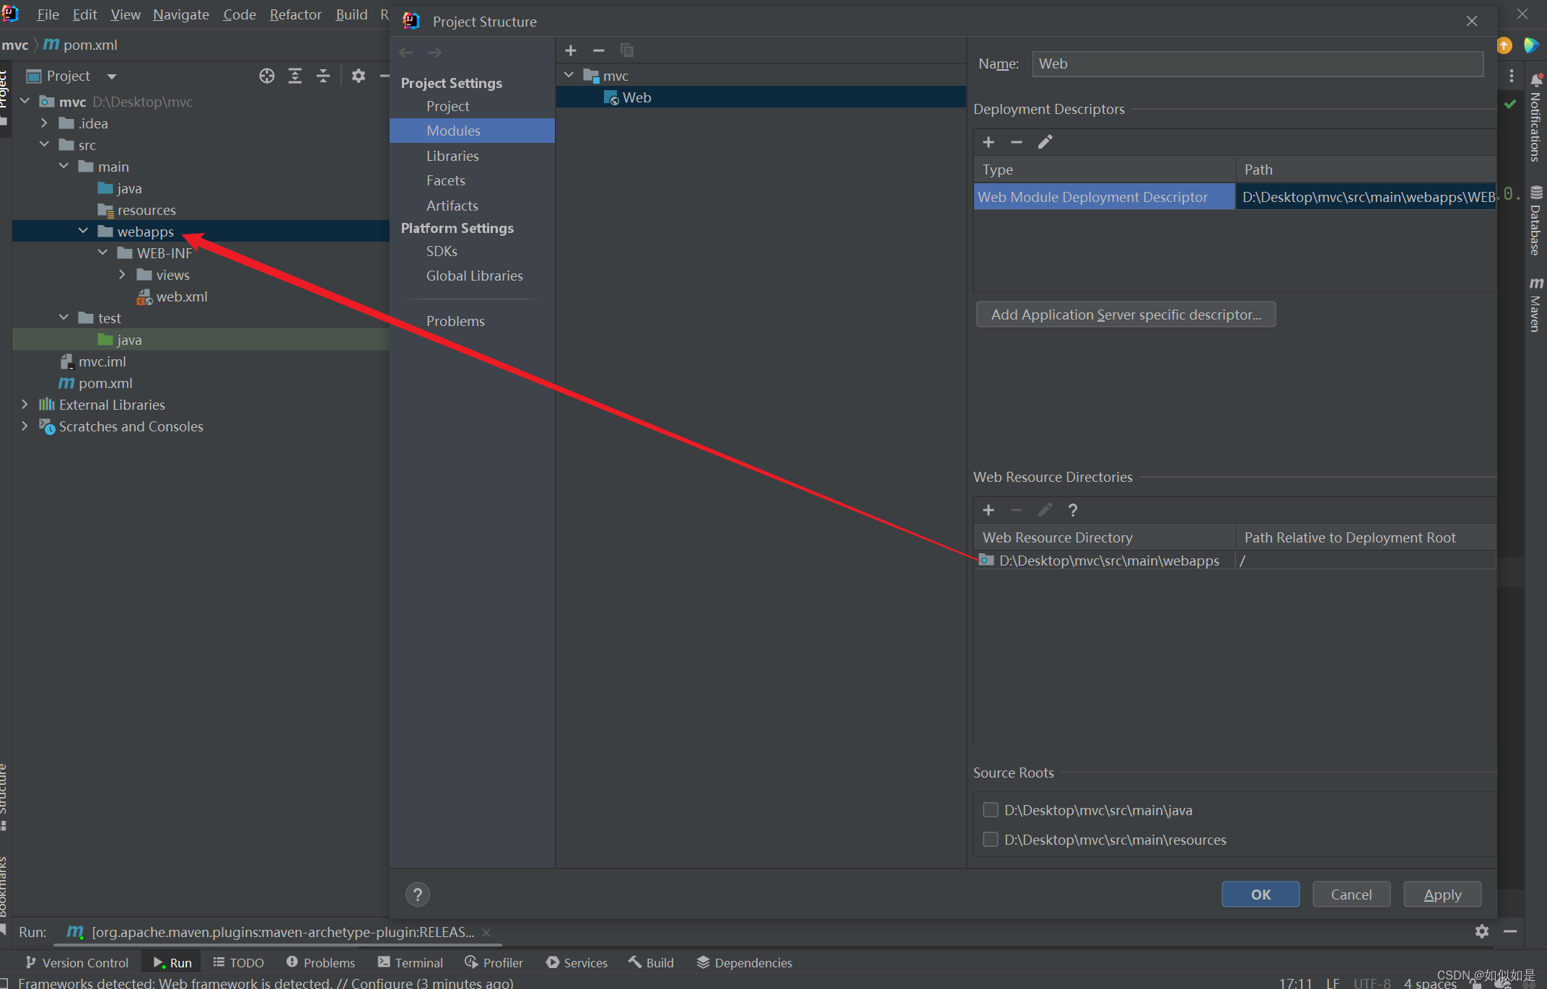
Task: Open Project panel settings gear
Action: click(x=359, y=76)
